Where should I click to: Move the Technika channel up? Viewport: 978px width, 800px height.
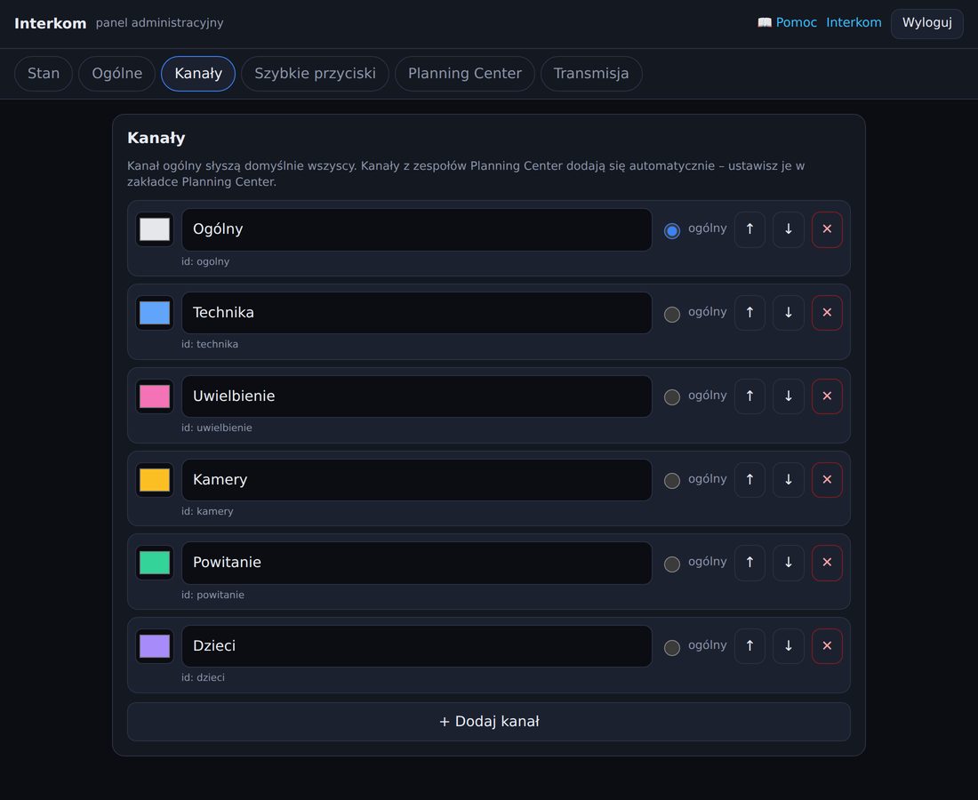coord(750,312)
